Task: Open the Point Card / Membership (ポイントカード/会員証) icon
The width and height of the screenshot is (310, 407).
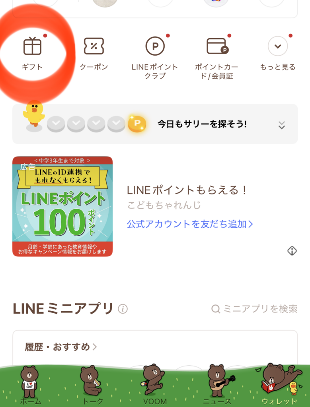Action: [216, 47]
